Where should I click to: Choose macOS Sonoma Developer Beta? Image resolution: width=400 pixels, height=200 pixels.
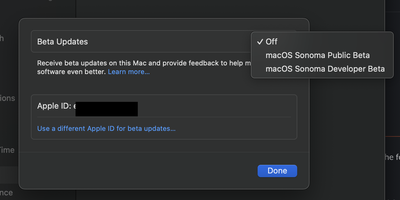[325, 69]
